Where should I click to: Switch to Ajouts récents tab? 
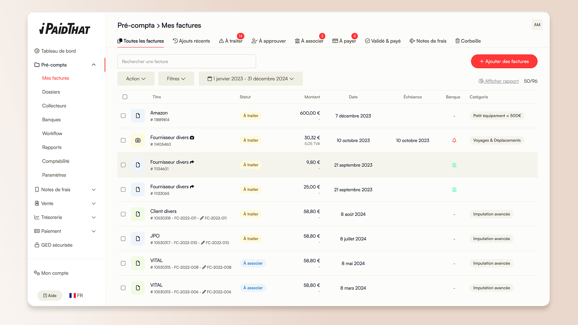tap(191, 41)
